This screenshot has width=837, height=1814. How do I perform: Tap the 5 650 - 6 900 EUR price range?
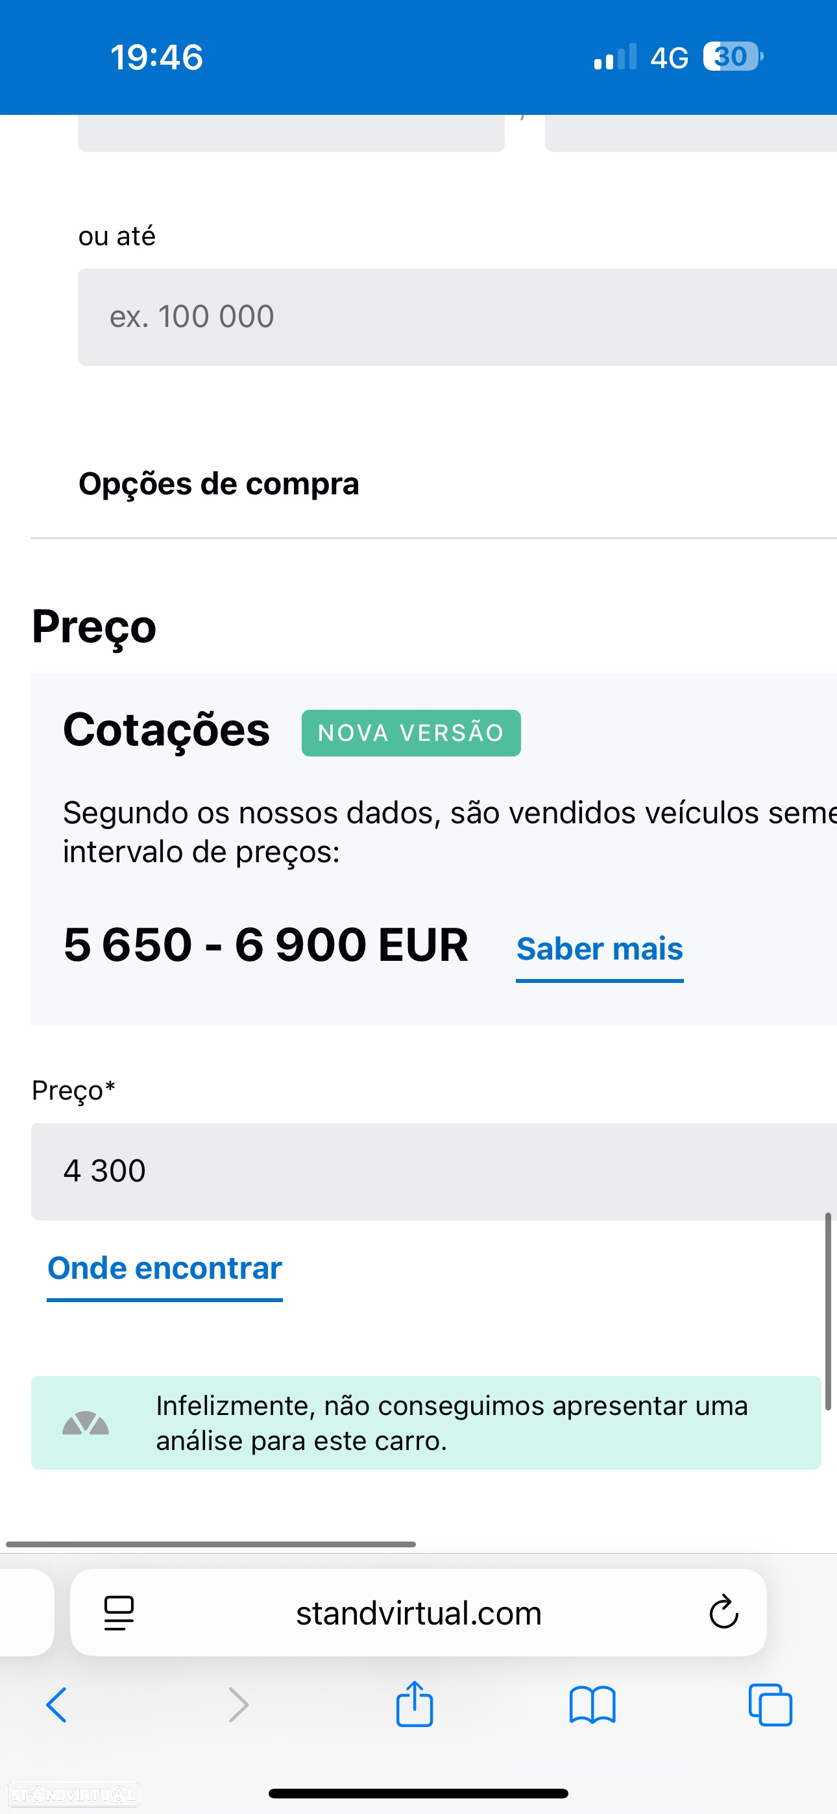pos(265,945)
